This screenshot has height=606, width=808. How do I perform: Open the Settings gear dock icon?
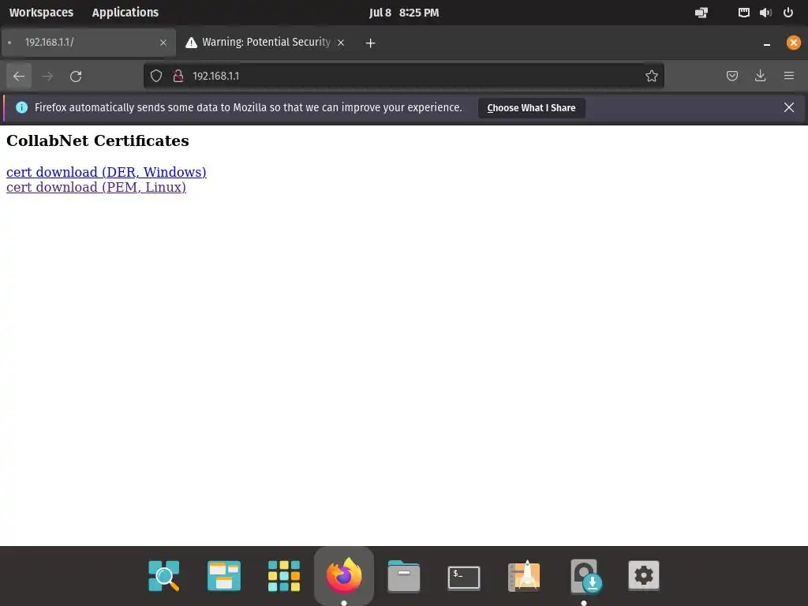[644, 574]
